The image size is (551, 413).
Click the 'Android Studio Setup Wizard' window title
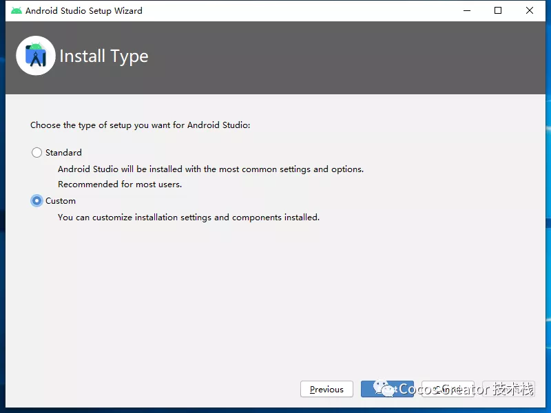tap(84, 11)
